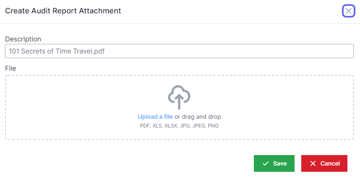
Task: Click the 'JPG, JPEG, PNG' format hint
Action: [x=199, y=125]
